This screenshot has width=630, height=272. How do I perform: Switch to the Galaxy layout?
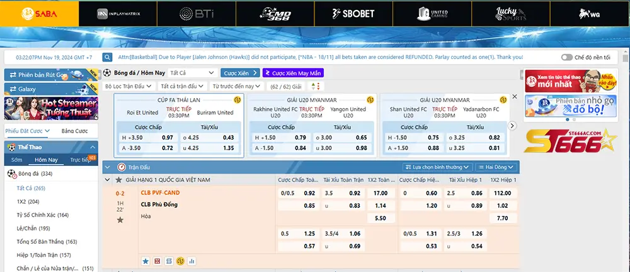(51, 89)
